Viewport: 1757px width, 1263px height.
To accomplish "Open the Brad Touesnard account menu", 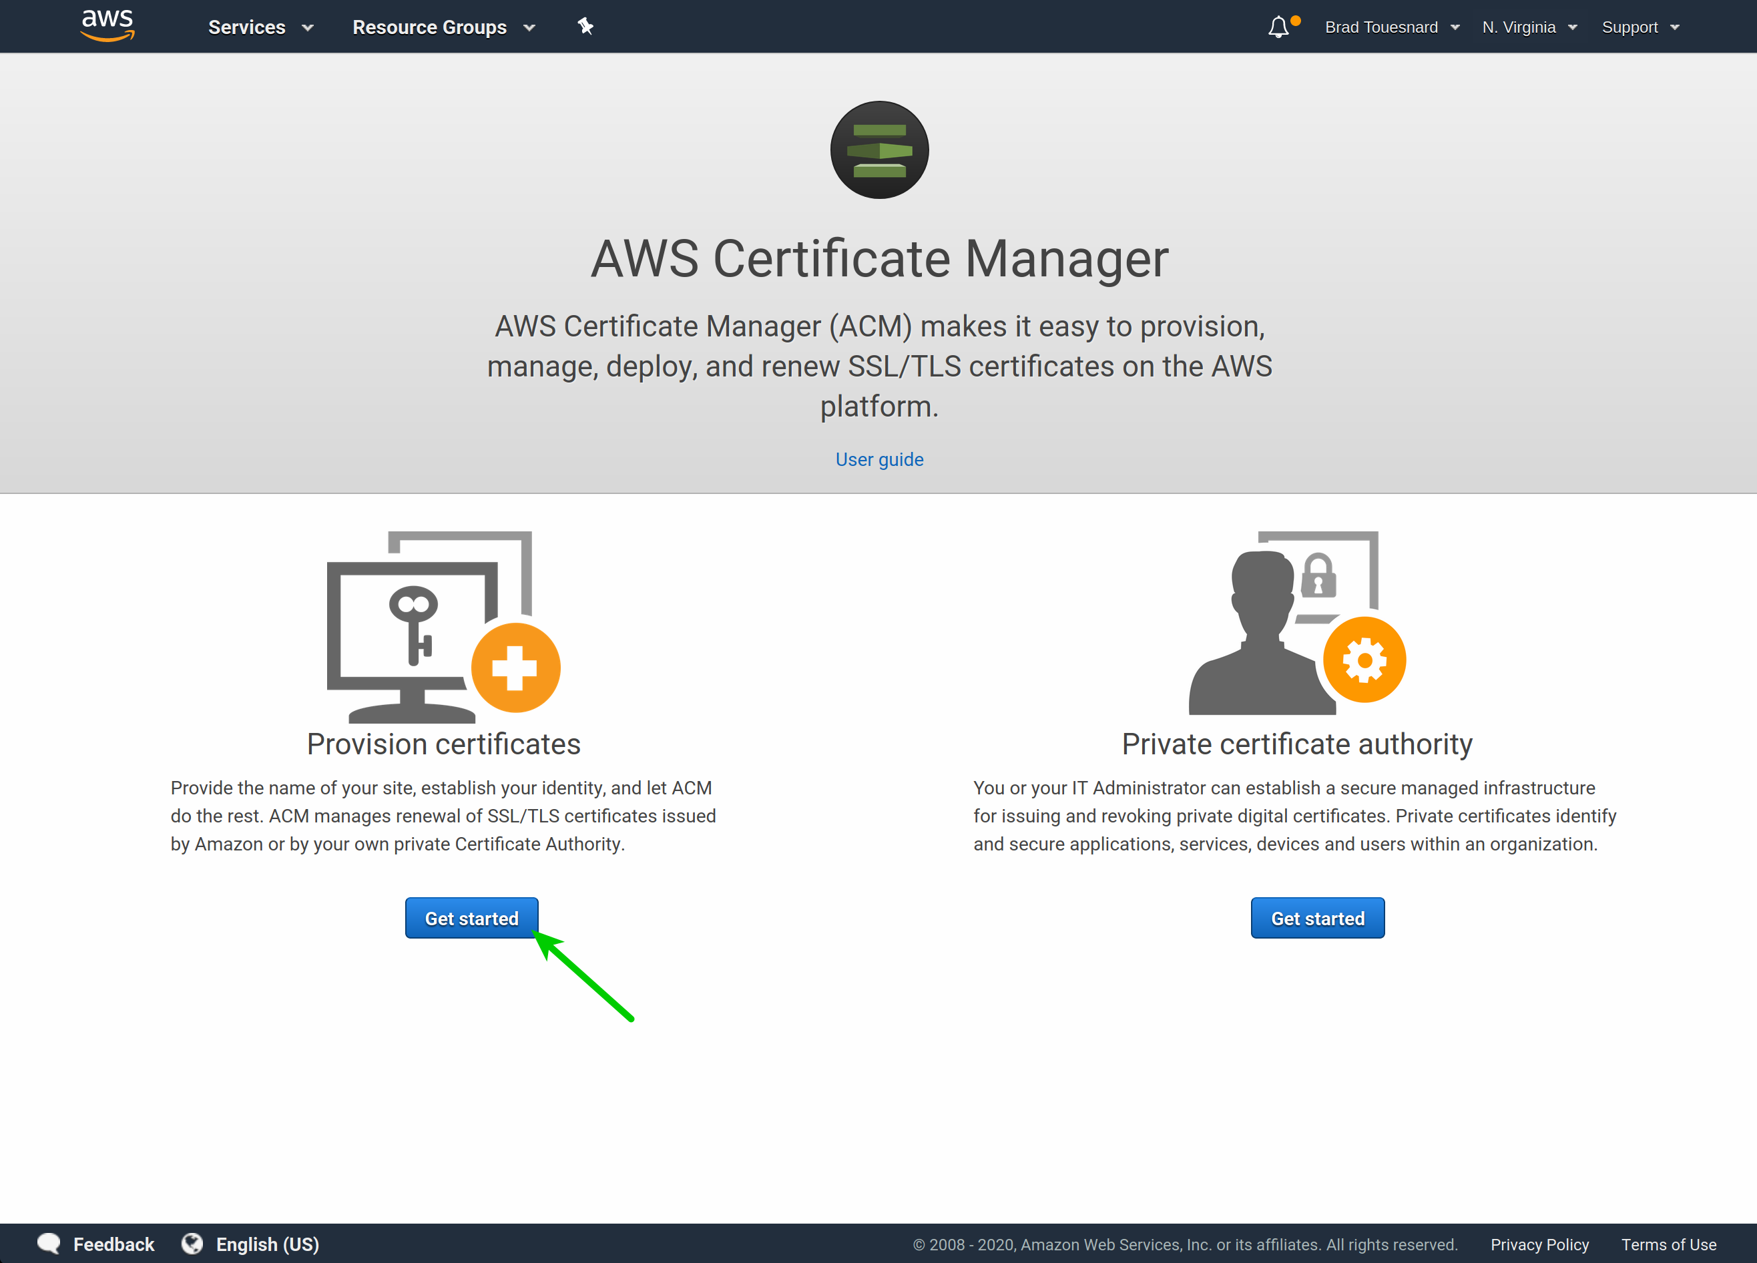I will 1392,27.
